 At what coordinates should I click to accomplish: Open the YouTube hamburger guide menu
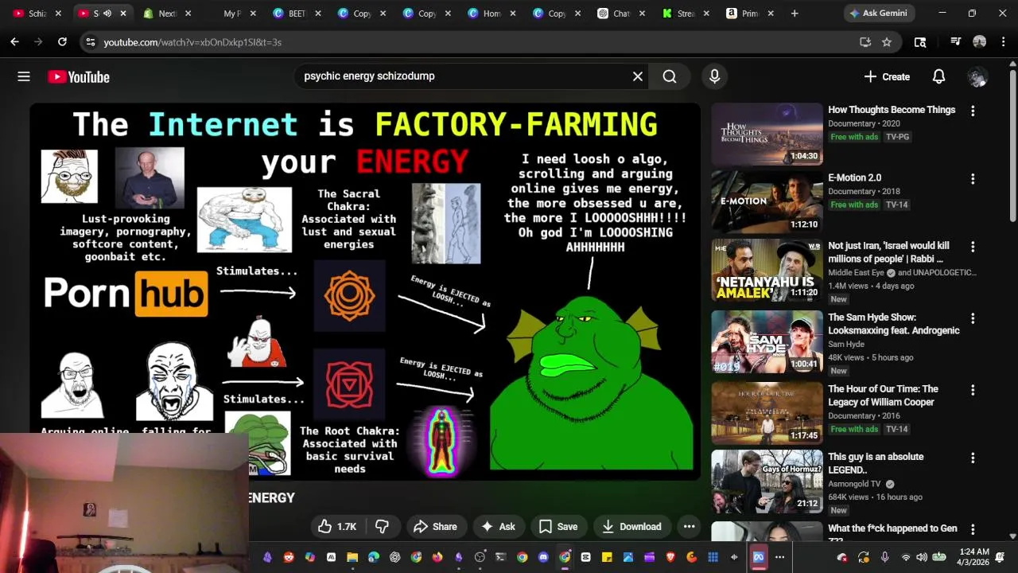click(24, 76)
